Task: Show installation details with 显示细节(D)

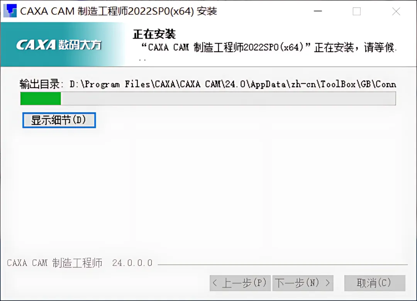Action: click(59, 120)
